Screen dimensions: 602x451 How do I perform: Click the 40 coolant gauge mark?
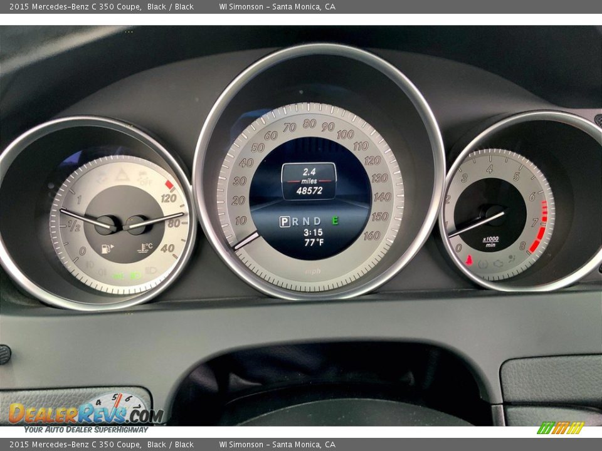167,249
